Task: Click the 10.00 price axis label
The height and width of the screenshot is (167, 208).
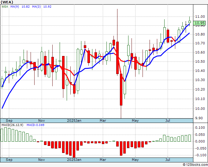Action: 200,109
